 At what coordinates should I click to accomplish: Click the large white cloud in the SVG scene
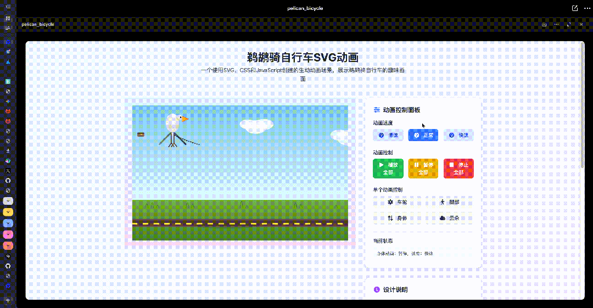(257, 126)
